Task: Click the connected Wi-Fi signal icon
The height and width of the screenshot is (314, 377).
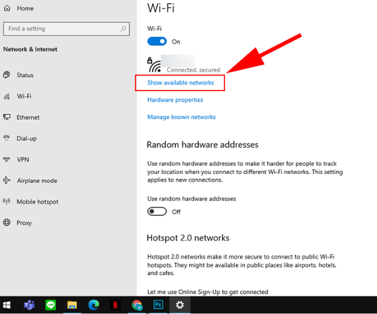Action: pos(155,65)
